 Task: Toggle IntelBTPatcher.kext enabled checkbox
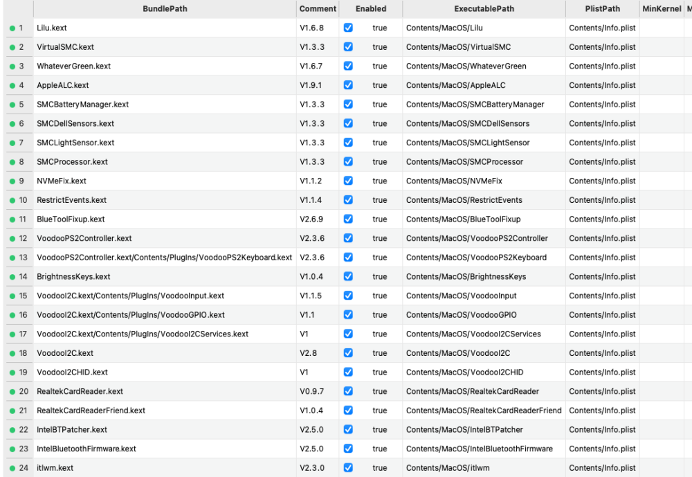[348, 429]
